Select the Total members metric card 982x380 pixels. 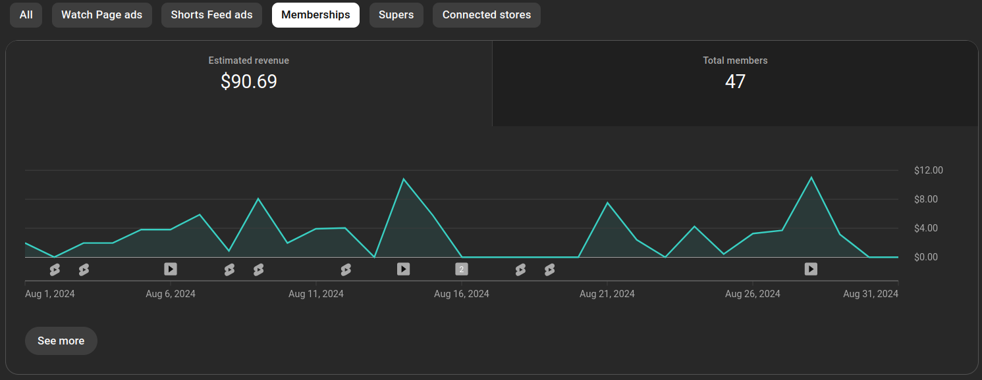tap(735, 83)
